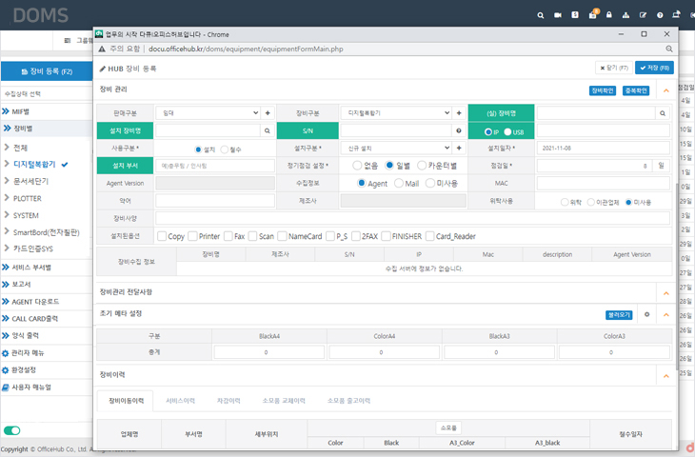The image size is (695, 457).
Task: Click the lock icon in DOMS header
Action: (609, 14)
